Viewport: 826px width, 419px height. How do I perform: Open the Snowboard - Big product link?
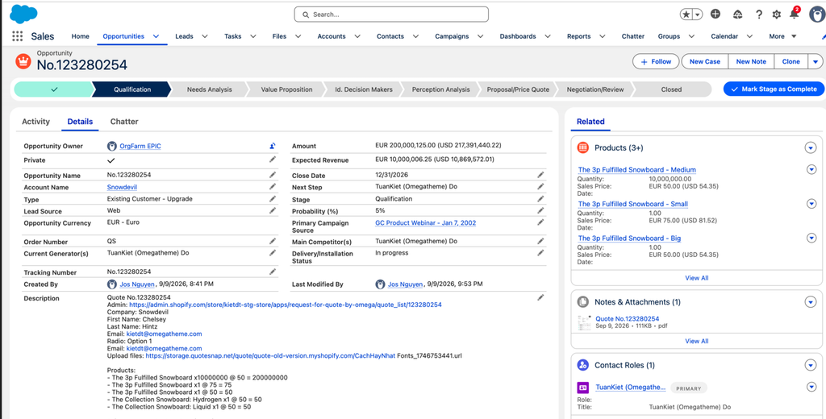click(629, 238)
